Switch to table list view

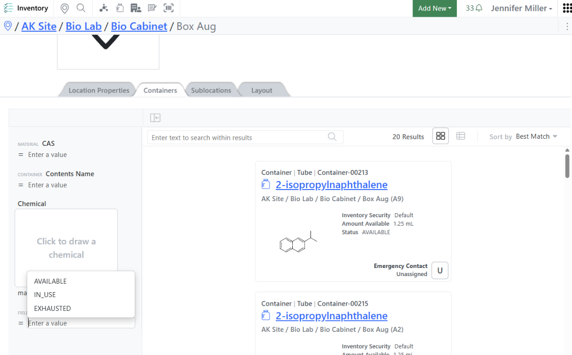click(x=460, y=136)
